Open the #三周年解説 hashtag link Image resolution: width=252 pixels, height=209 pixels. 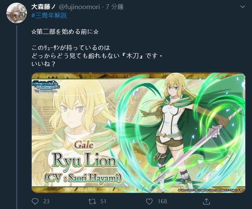[x=49, y=16]
